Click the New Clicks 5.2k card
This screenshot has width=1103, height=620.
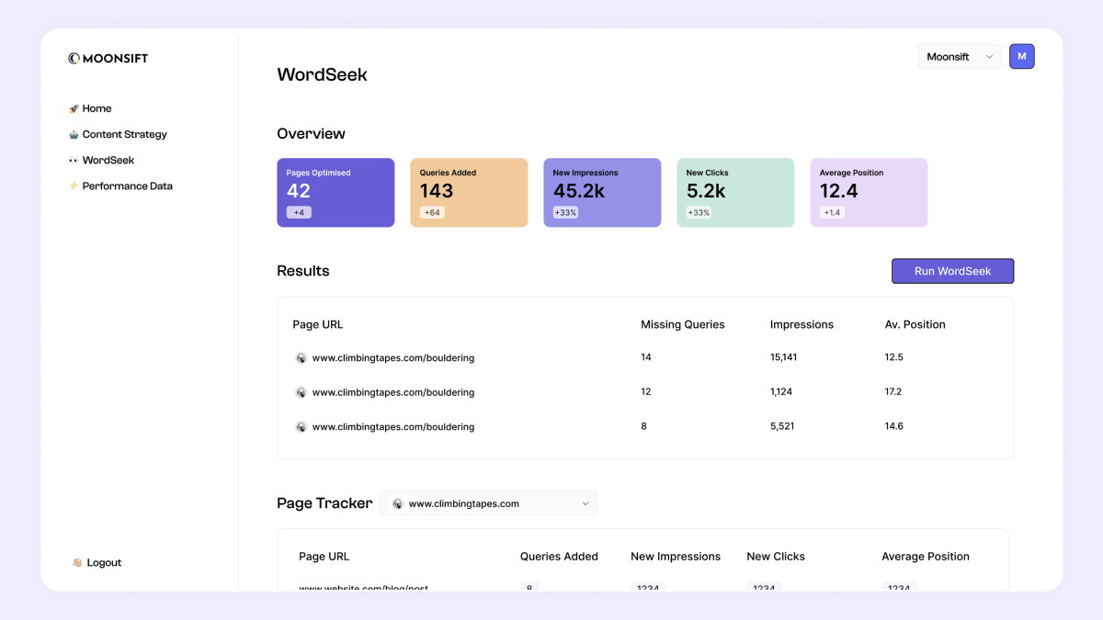(x=735, y=193)
